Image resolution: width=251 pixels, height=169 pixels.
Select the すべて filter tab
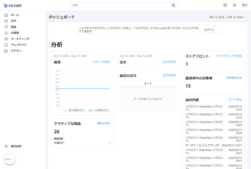pyautogui.click(x=148, y=84)
